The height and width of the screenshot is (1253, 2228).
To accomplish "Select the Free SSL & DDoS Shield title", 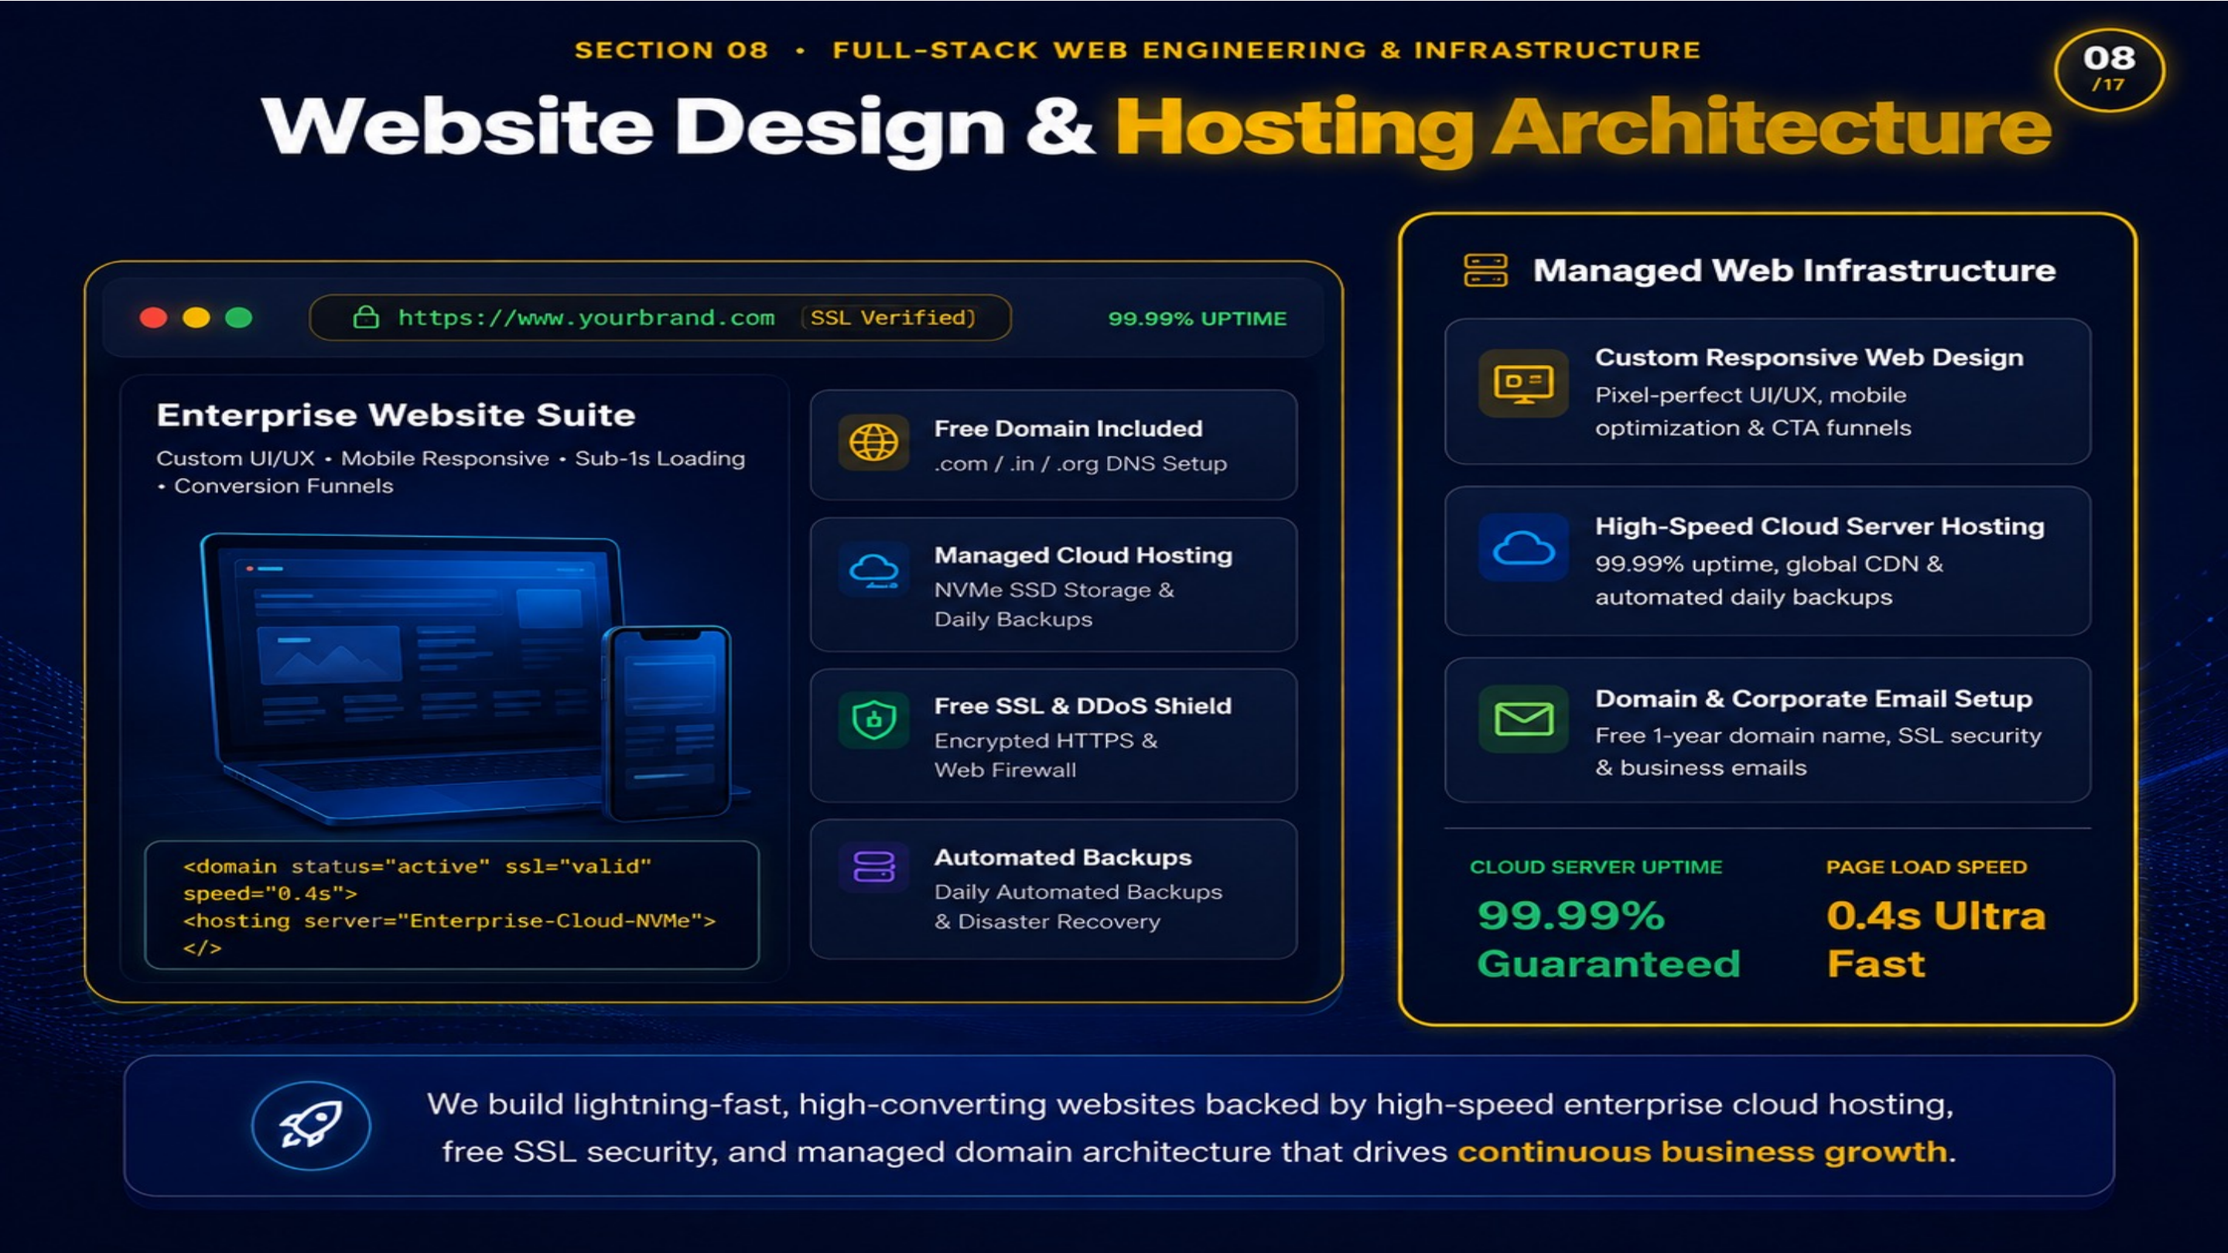I will [1083, 705].
